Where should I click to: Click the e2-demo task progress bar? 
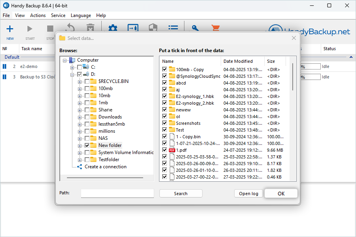pyautogui.click(x=311, y=66)
